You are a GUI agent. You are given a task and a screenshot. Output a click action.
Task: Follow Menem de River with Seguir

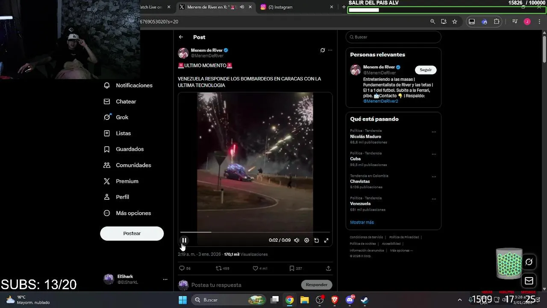pyautogui.click(x=426, y=70)
